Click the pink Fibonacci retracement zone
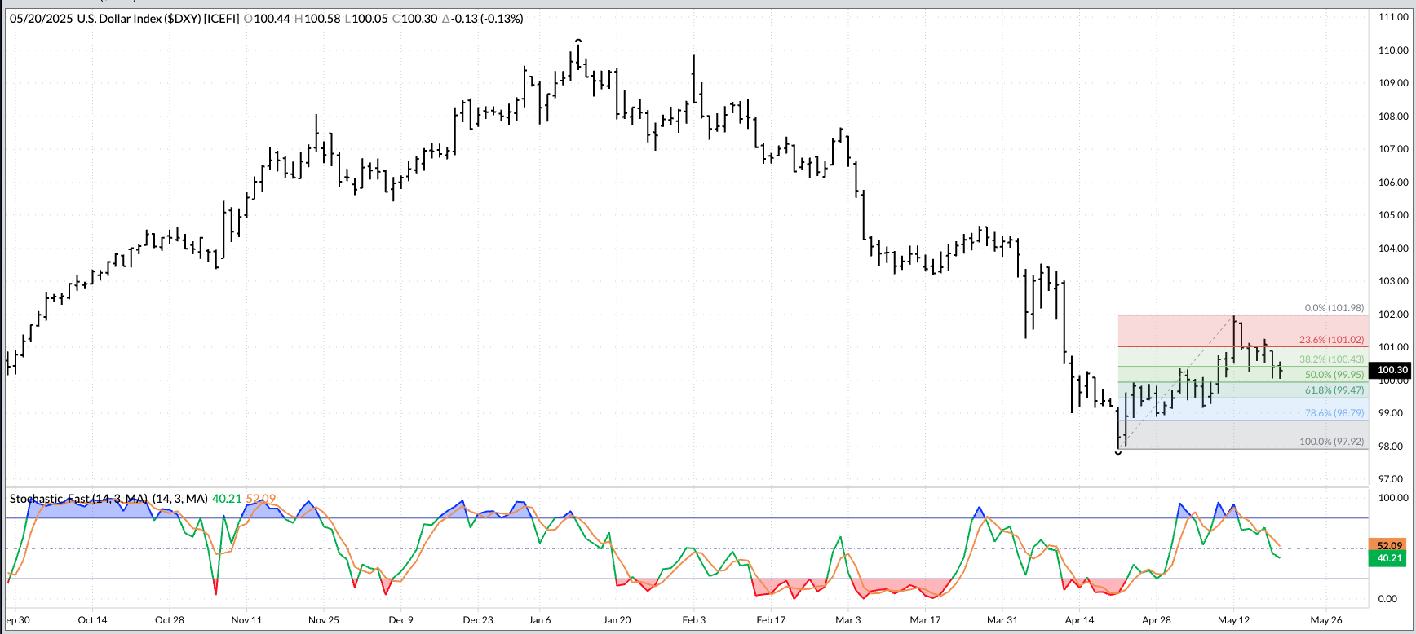This screenshot has height=634, width=1416. [1175, 331]
